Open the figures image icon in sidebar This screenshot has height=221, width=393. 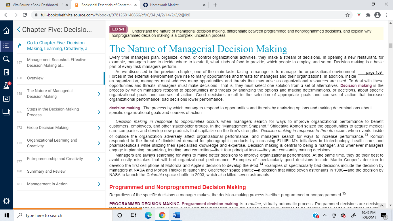(6, 99)
